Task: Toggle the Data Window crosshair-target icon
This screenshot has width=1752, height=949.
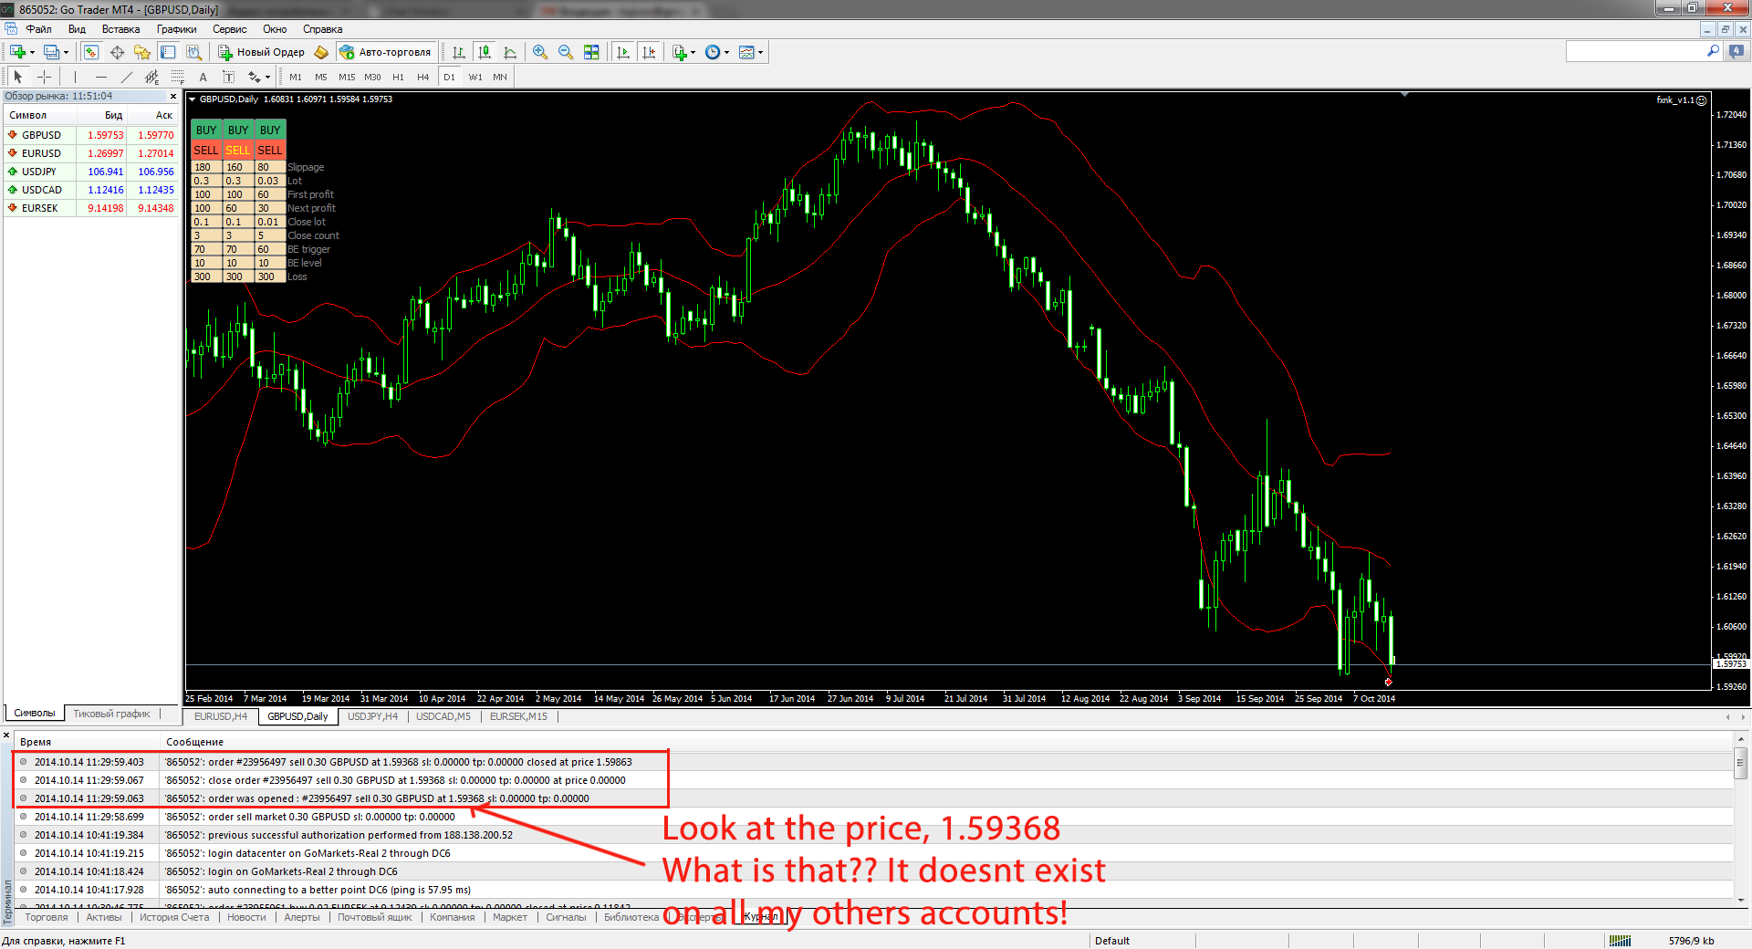Action: [x=117, y=52]
